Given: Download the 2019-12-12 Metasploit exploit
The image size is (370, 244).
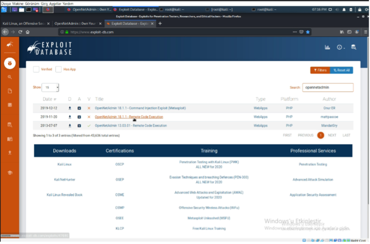Looking at the screenshot, I should click(x=70, y=108).
